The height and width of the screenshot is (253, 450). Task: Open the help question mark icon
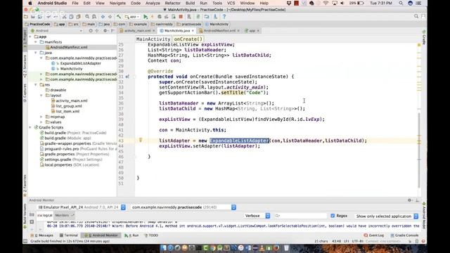pyautogui.click(x=224, y=17)
